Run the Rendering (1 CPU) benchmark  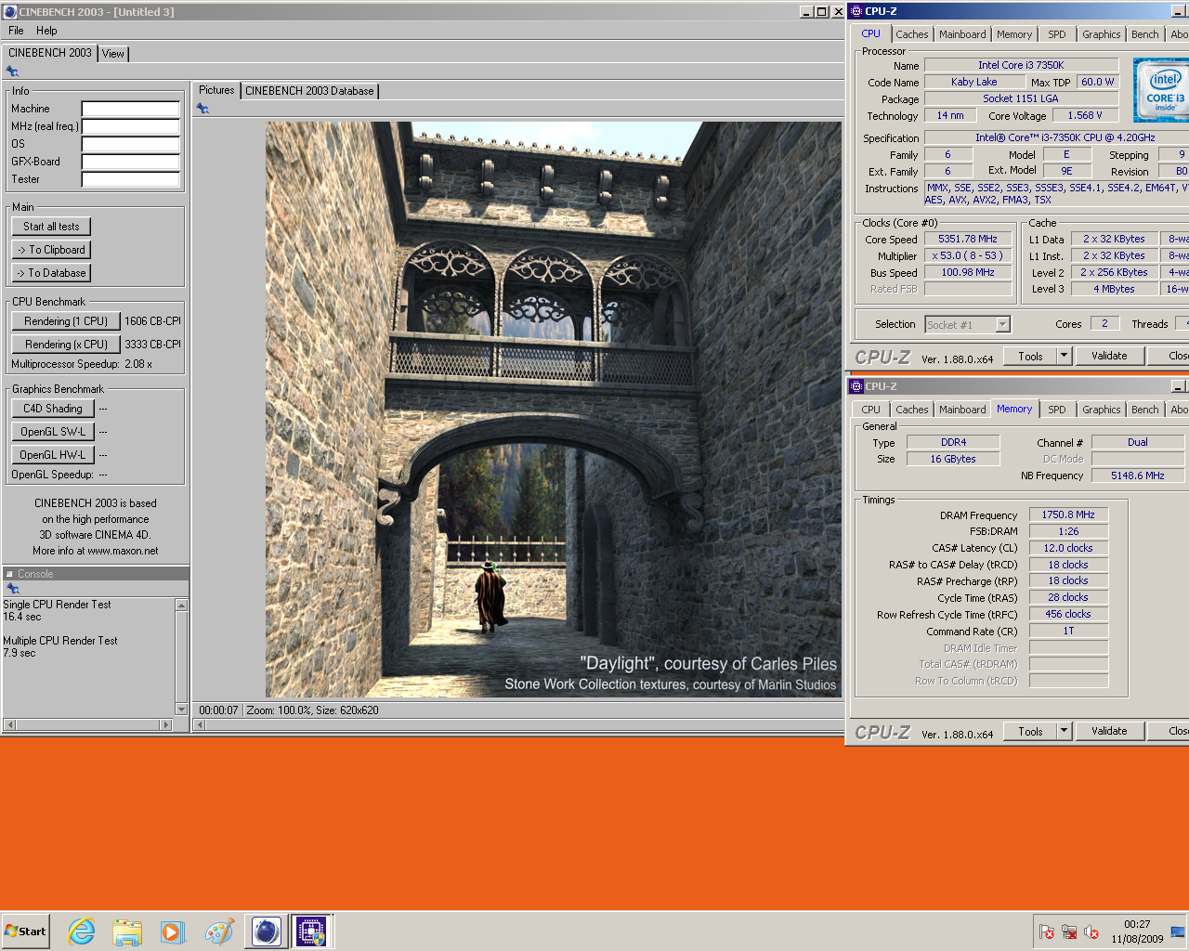point(66,321)
